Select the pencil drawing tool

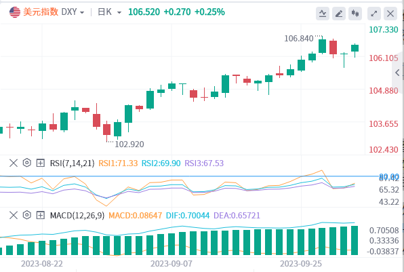pyautogui.click(x=339, y=14)
